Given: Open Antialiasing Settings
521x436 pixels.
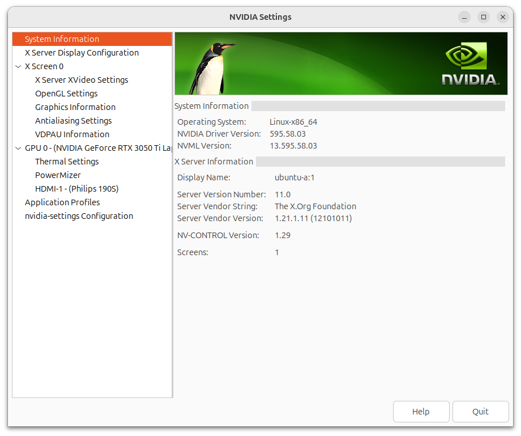Looking at the screenshot, I should (x=73, y=121).
